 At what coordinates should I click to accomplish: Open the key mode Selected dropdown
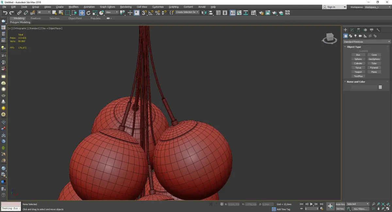click(358, 204)
